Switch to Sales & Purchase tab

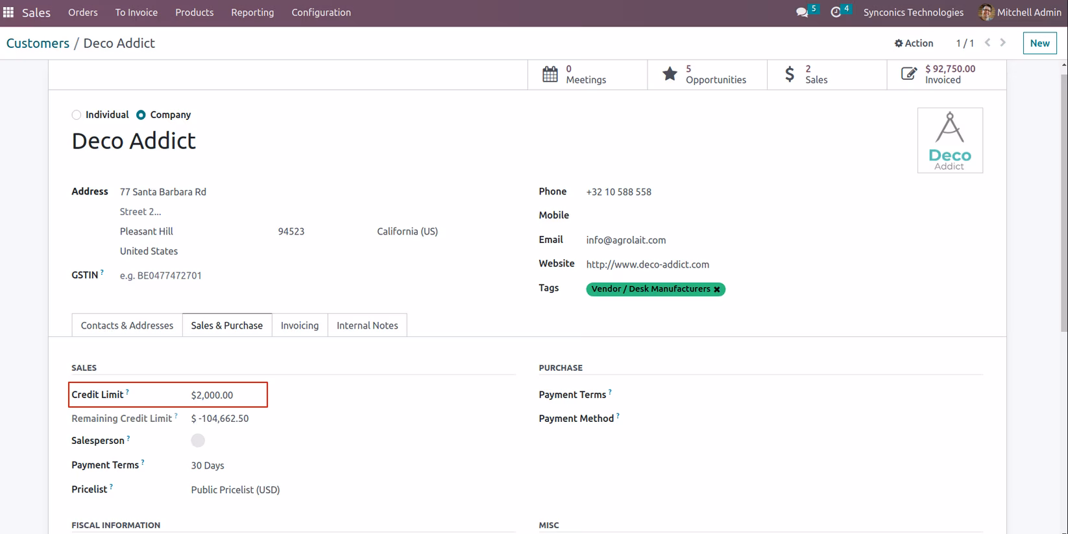[227, 325]
